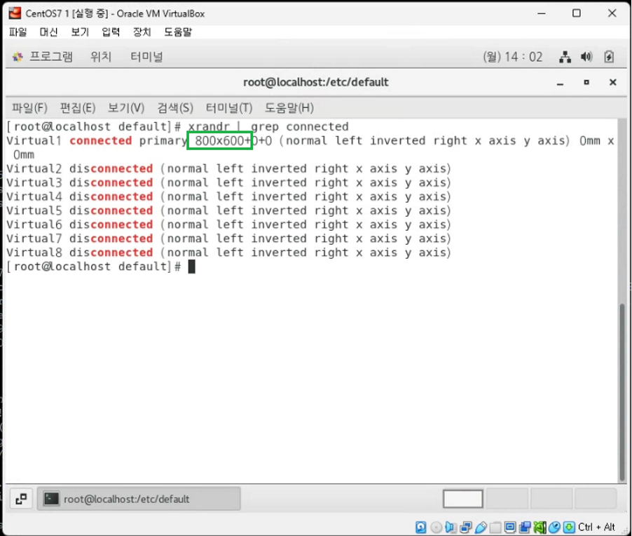Click the terminal icon in the taskbar entry

(51, 499)
